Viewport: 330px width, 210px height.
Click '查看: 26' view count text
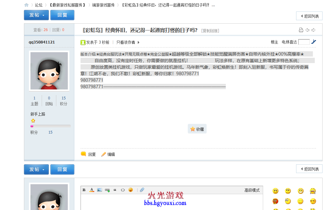pyautogui.click(x=40, y=30)
